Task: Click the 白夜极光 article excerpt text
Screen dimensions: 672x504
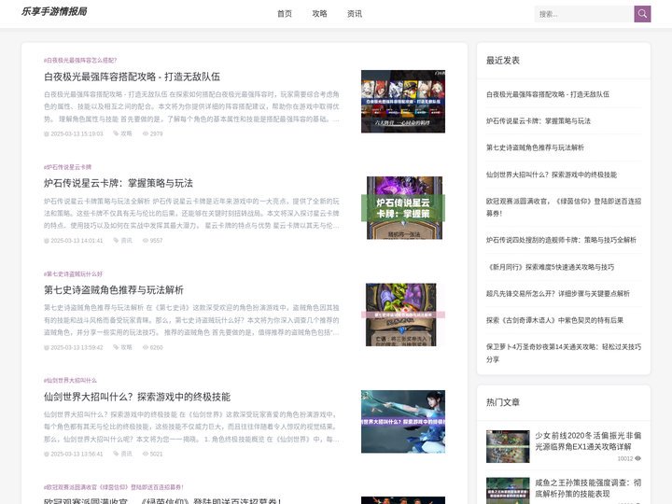Action: (191, 106)
